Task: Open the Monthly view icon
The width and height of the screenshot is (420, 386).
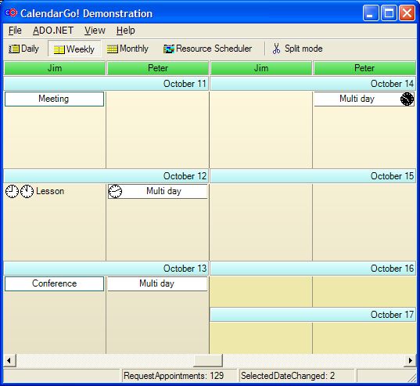Action: [x=112, y=49]
